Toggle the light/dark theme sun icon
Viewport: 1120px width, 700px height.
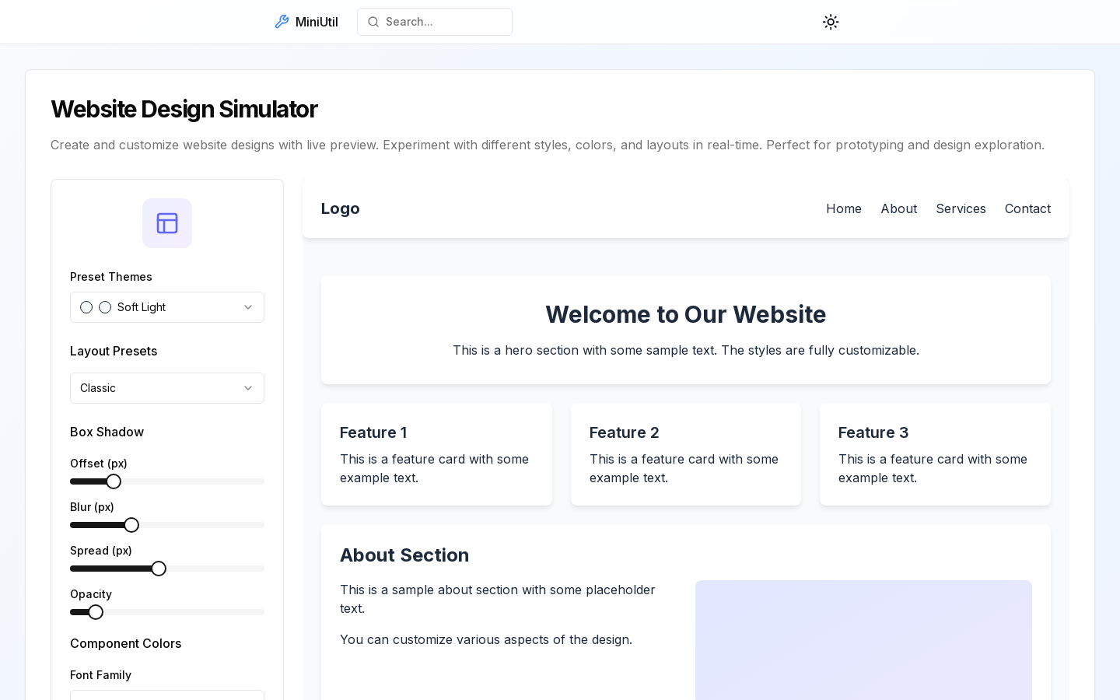[x=831, y=22]
